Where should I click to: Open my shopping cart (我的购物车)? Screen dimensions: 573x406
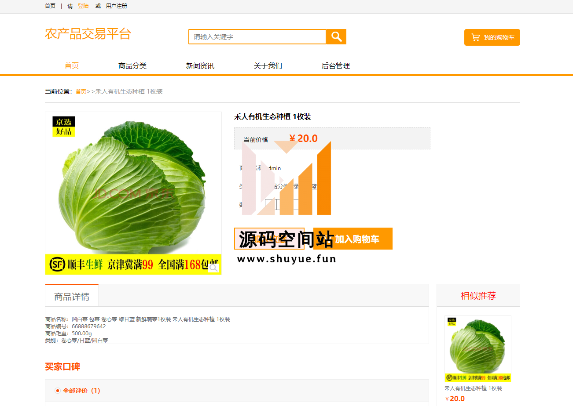pos(492,37)
